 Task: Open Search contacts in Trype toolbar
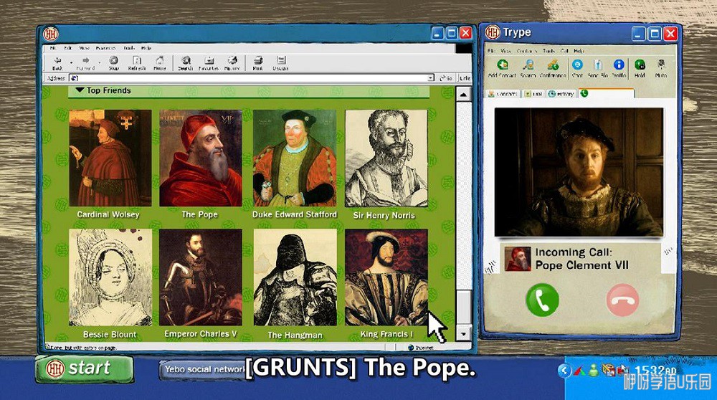click(528, 68)
